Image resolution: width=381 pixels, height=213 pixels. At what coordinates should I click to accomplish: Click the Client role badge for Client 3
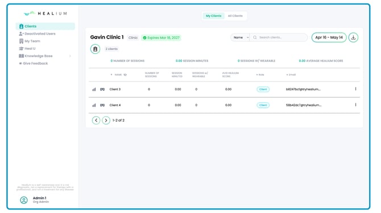coord(263,90)
